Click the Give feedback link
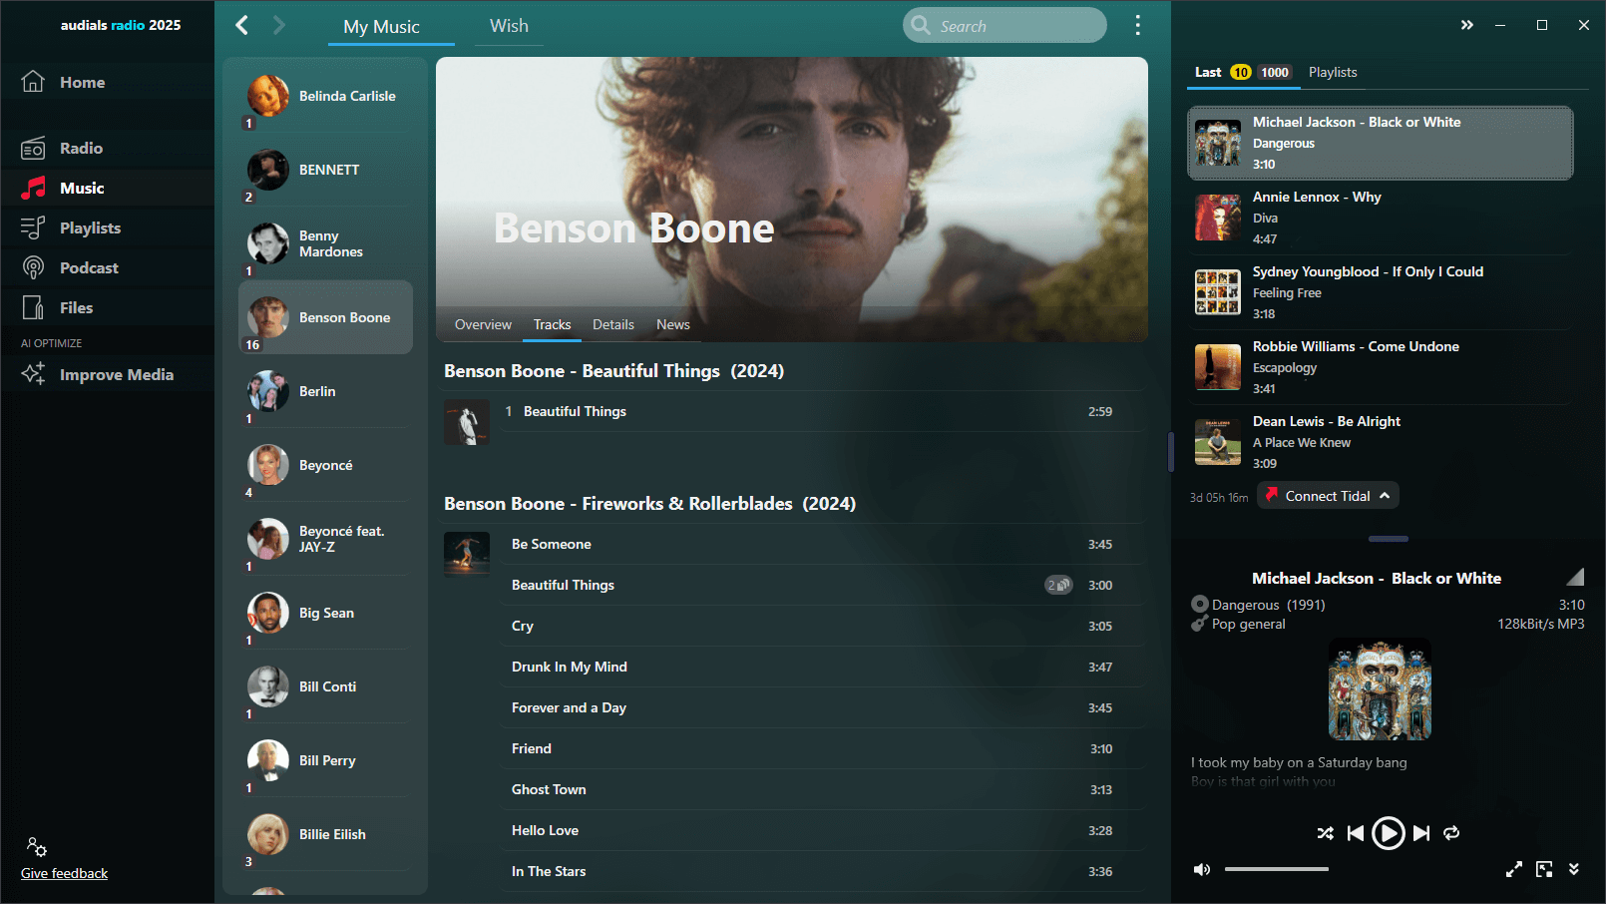Image resolution: width=1606 pixels, height=904 pixels. [x=64, y=873]
